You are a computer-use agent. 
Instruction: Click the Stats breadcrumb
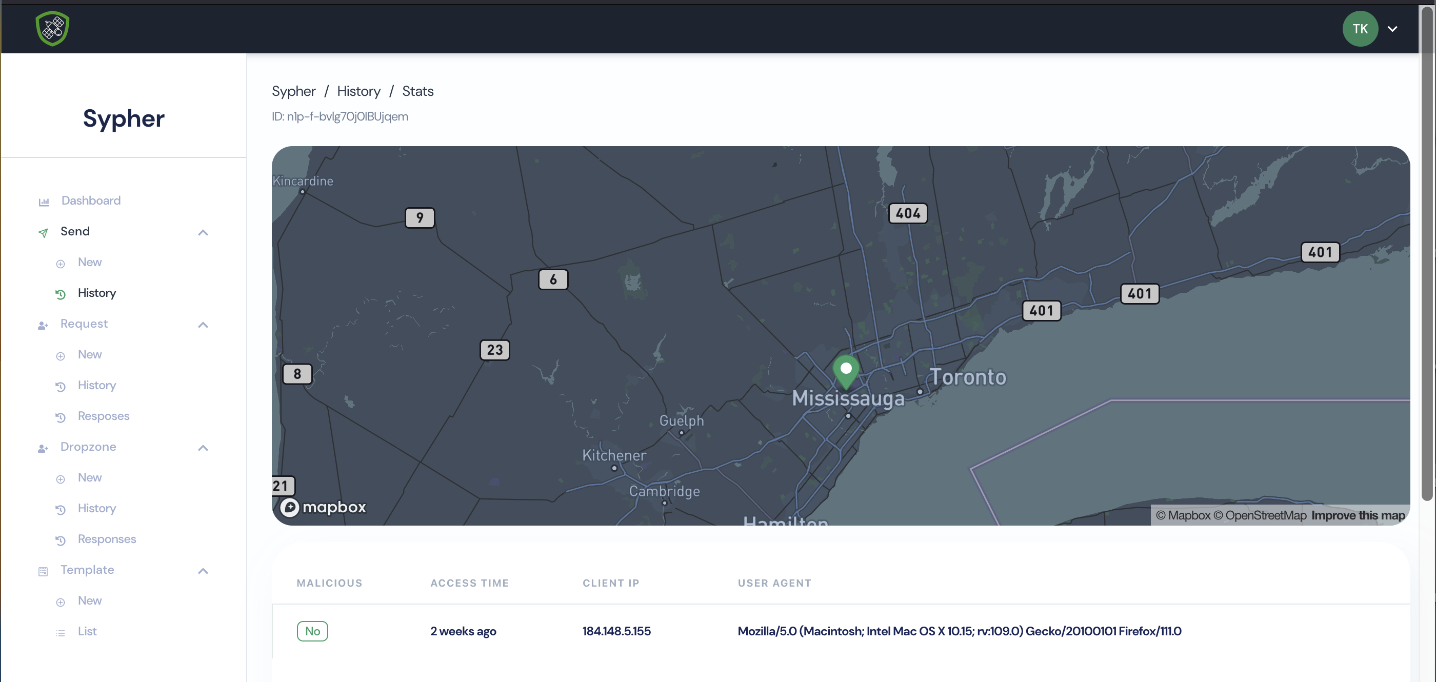pyautogui.click(x=417, y=91)
